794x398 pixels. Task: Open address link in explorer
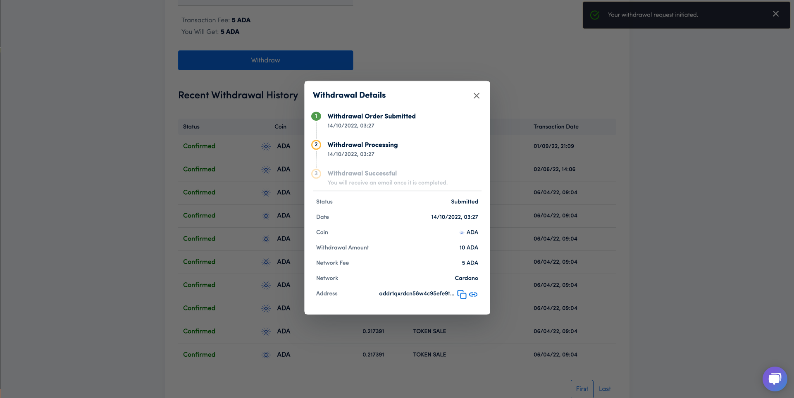tap(473, 294)
